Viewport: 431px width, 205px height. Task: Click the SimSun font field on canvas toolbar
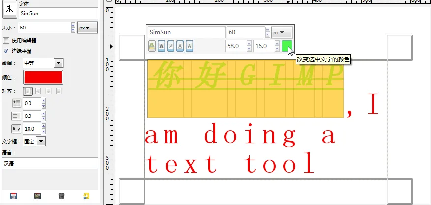[187, 32]
